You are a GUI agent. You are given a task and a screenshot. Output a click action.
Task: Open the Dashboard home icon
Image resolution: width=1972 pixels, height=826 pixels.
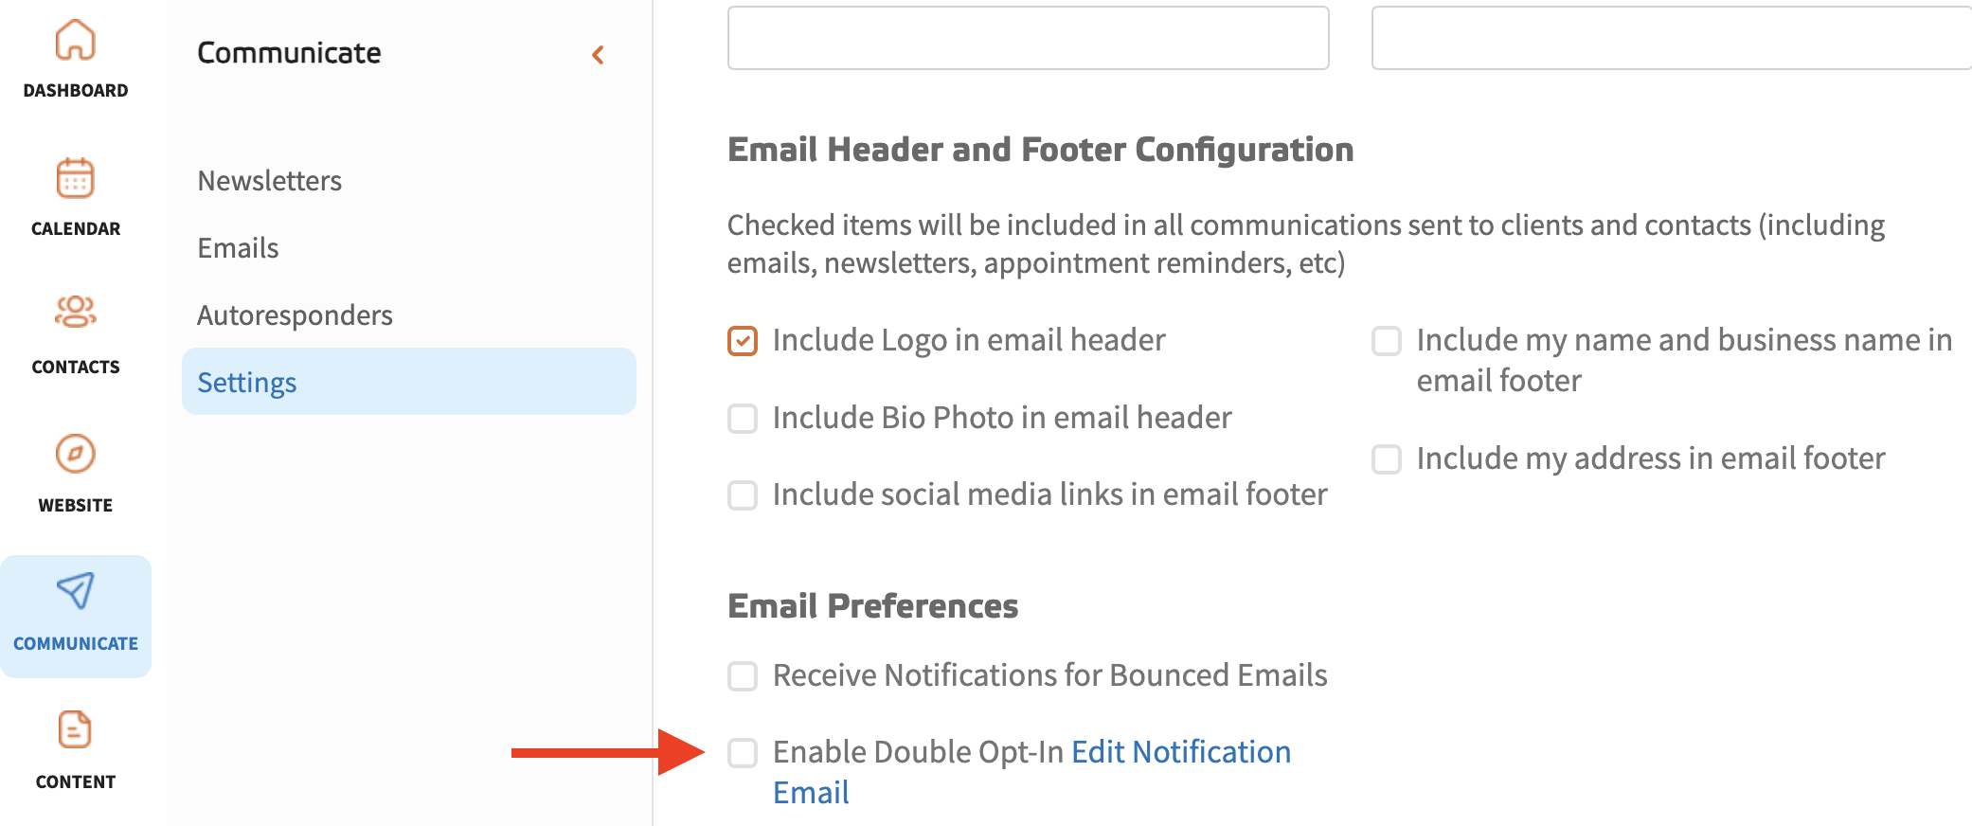pyautogui.click(x=75, y=41)
